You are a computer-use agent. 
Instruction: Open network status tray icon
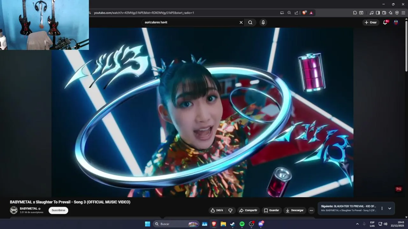click(380, 224)
